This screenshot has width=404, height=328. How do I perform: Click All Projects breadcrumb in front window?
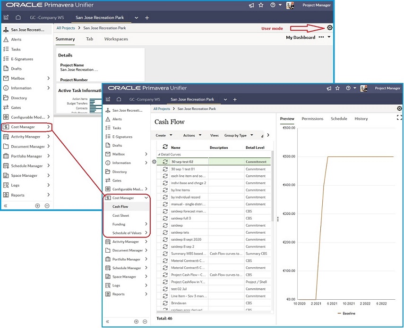tap(162, 109)
